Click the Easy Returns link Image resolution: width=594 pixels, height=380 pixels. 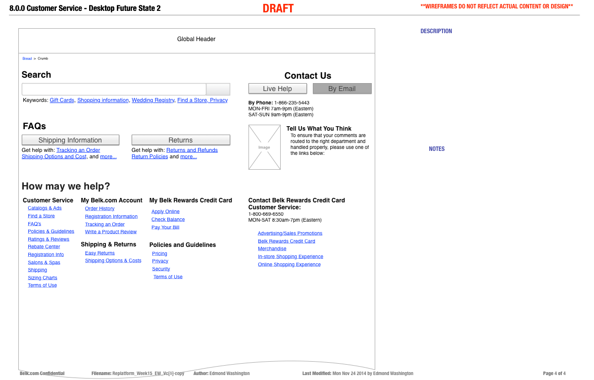(99, 253)
